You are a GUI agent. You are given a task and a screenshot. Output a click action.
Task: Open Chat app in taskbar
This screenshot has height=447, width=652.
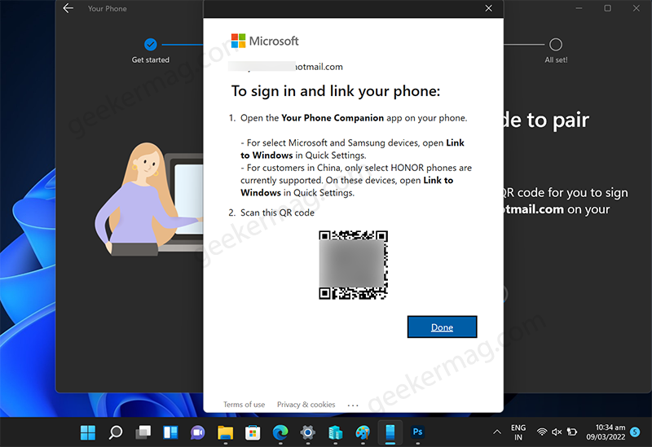click(198, 432)
